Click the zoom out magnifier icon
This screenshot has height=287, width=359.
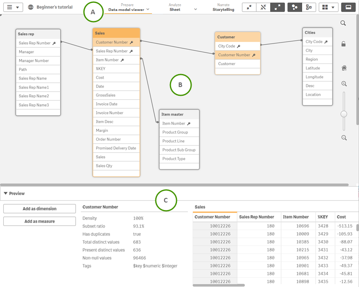pyautogui.click(x=344, y=138)
